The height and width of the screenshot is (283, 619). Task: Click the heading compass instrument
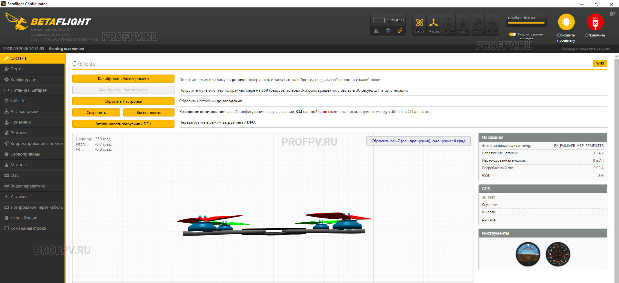coord(558,254)
